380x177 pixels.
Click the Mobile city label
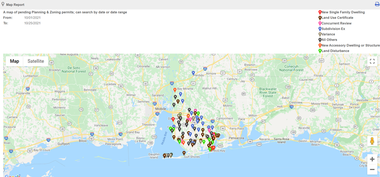(160, 109)
